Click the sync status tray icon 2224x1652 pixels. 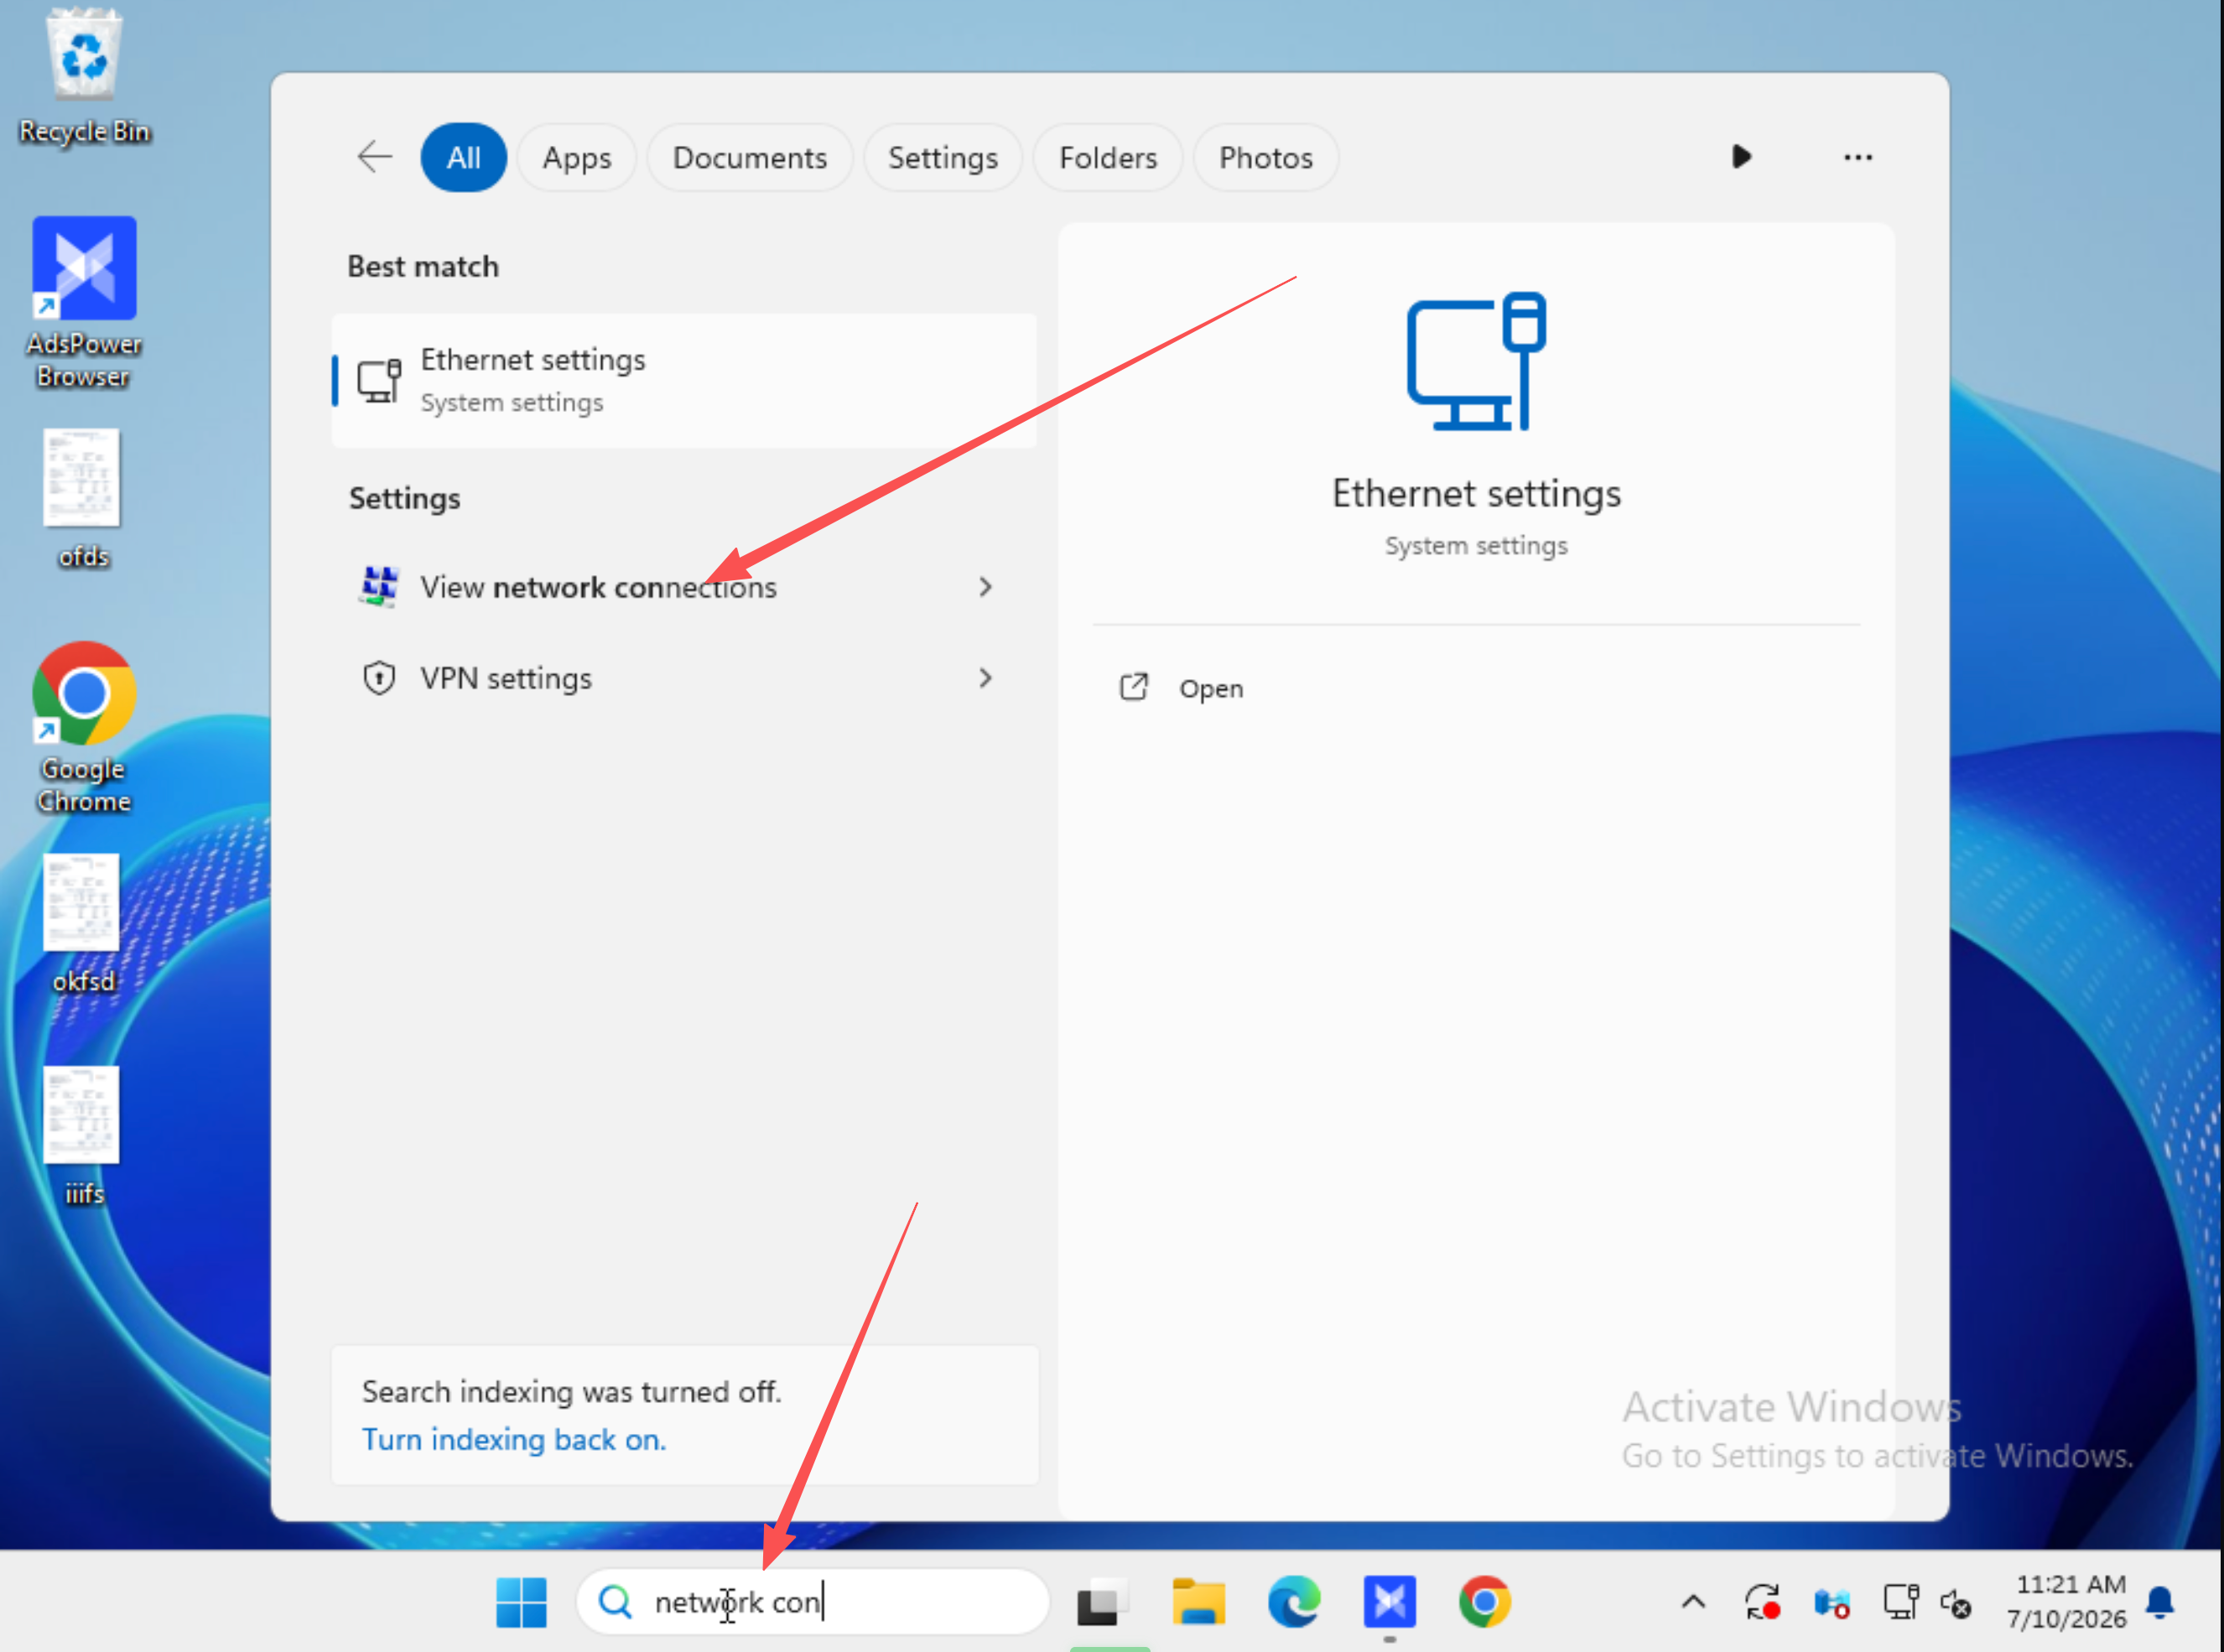pyautogui.click(x=1762, y=1602)
